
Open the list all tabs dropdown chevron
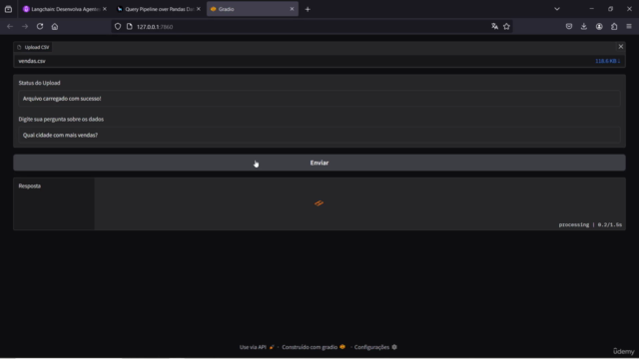pos(557,9)
